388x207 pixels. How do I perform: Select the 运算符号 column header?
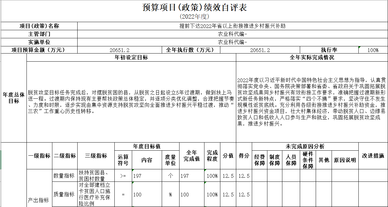[x=123, y=160]
